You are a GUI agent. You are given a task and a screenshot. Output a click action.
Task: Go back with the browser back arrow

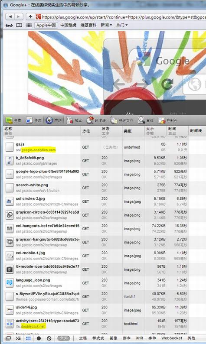[10, 16]
